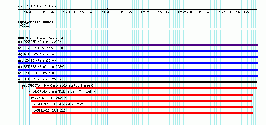The image size is (266, 125).
Task: Click the blue nsv979806 variant bar
Action: [137, 76]
